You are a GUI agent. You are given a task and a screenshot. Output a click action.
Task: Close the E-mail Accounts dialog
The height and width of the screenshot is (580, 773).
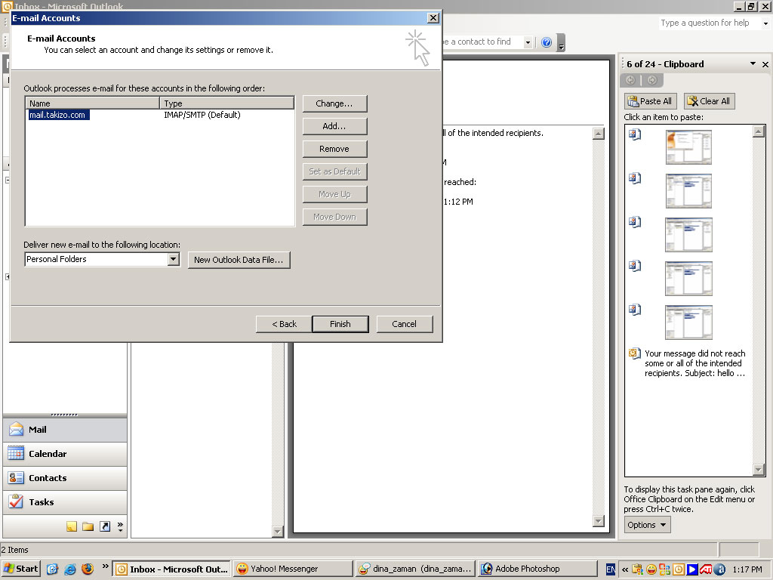[x=433, y=18]
